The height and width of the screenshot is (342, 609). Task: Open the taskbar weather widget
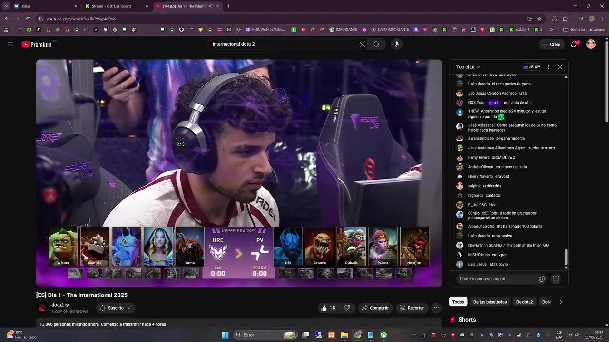pos(21,335)
